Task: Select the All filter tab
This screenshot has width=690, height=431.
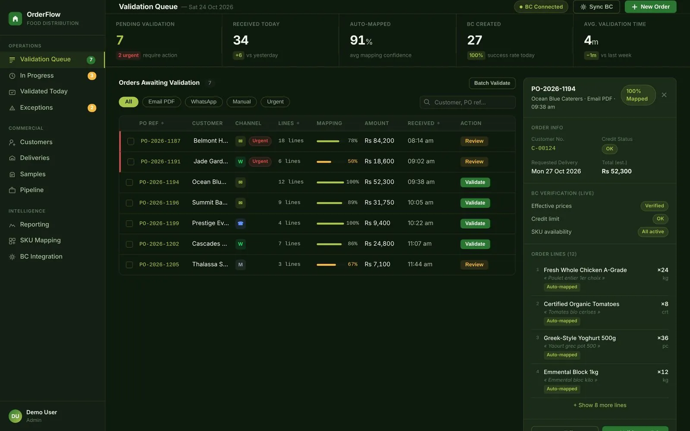Action: pos(129,102)
